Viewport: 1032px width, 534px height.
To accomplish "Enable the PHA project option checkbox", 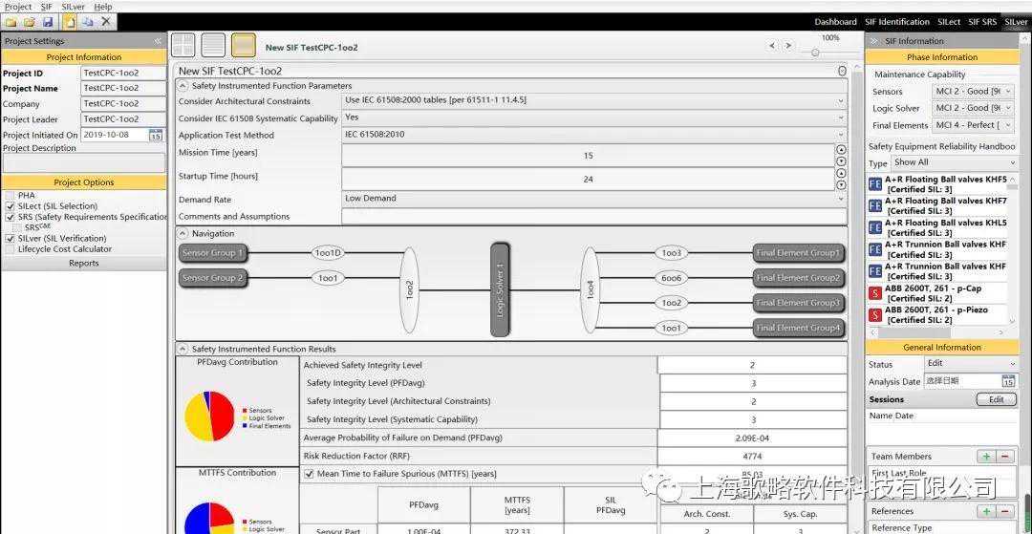I will pyautogui.click(x=10, y=196).
